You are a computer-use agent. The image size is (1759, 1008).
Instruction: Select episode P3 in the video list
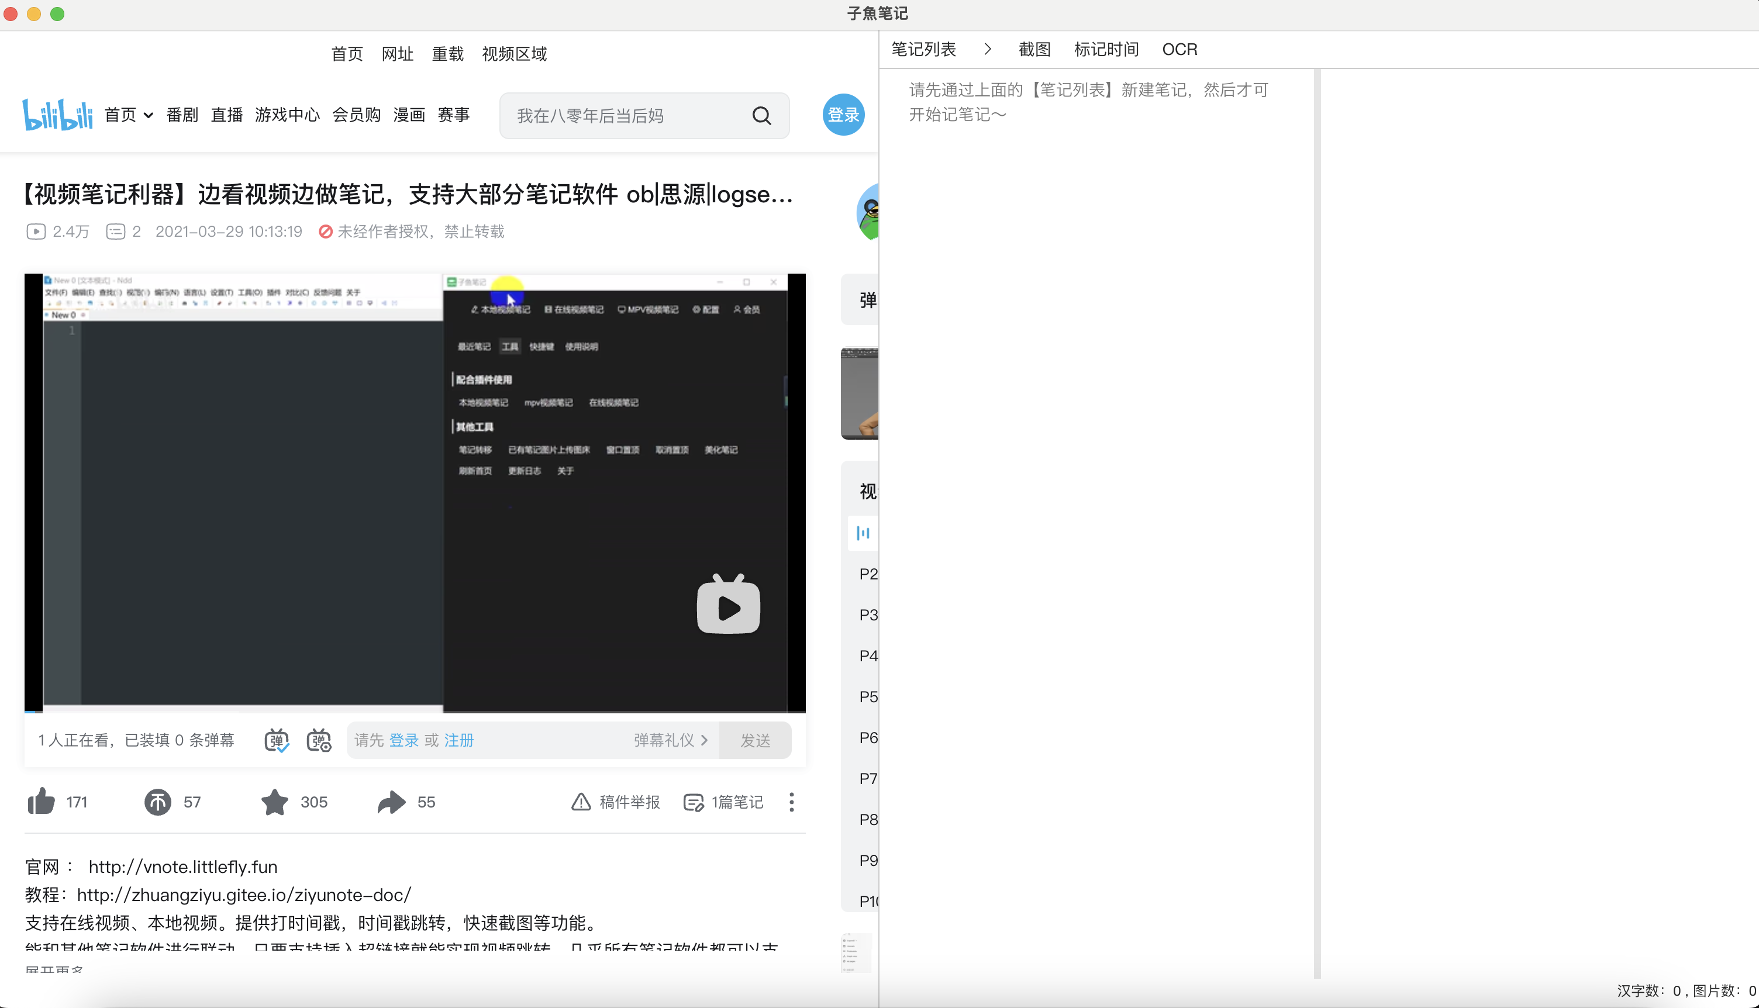point(868,615)
